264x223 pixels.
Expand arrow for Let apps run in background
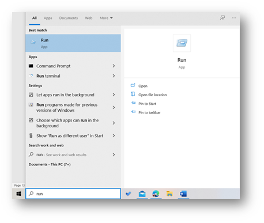coord(114,95)
